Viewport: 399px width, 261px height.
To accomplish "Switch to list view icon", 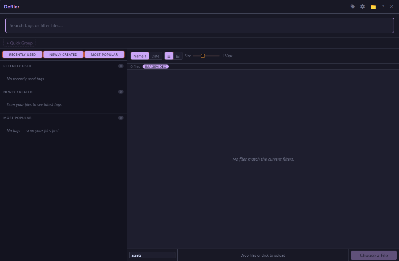I will pos(169,56).
